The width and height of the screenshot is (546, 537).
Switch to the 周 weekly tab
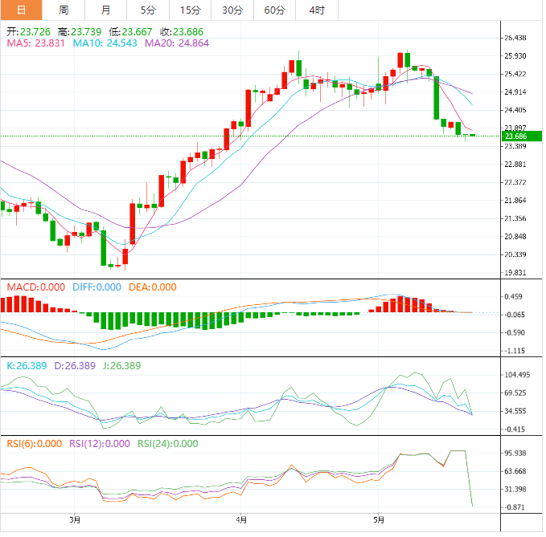click(64, 10)
